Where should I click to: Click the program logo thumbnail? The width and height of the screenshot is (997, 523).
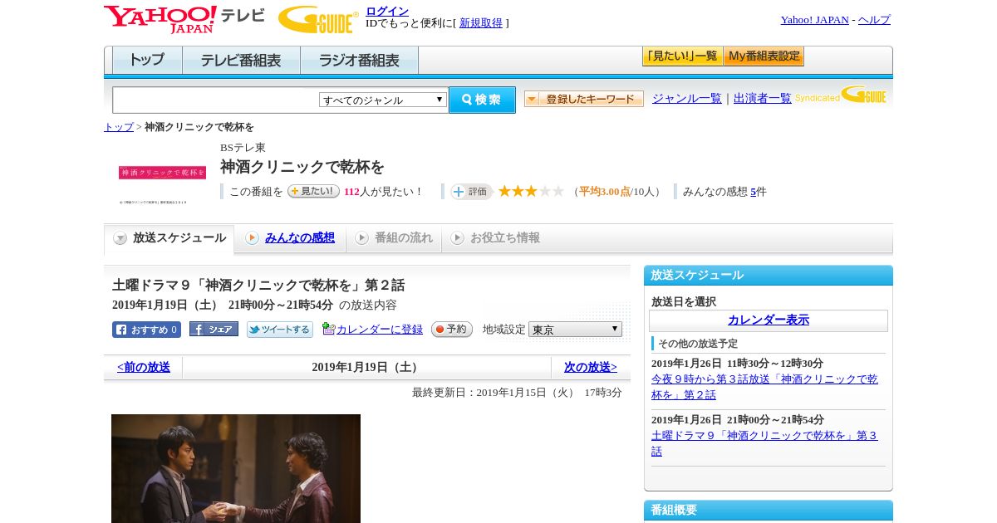click(162, 173)
